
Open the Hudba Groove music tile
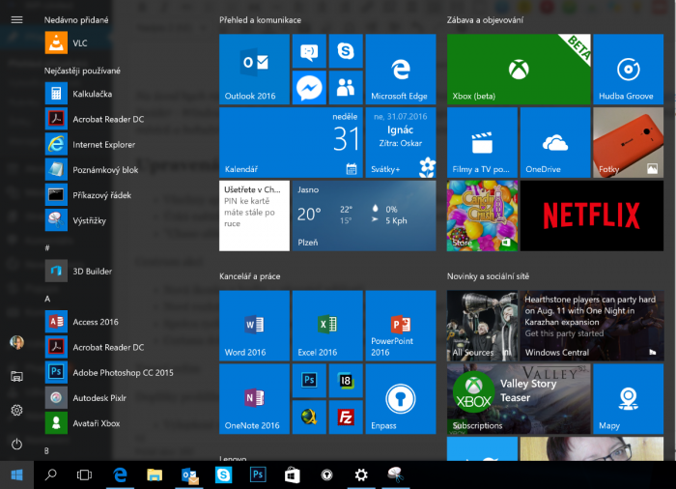pyautogui.click(x=627, y=69)
